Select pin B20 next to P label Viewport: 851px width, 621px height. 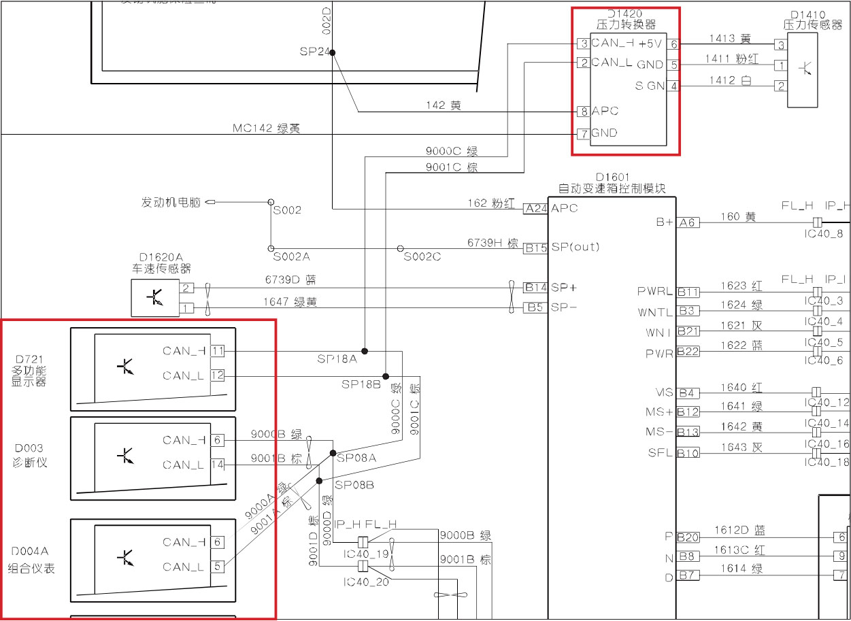click(688, 537)
